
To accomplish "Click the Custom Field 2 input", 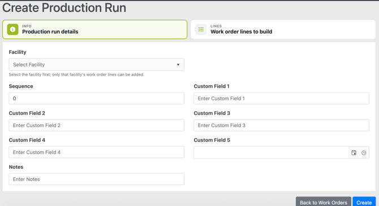I will (96, 125).
